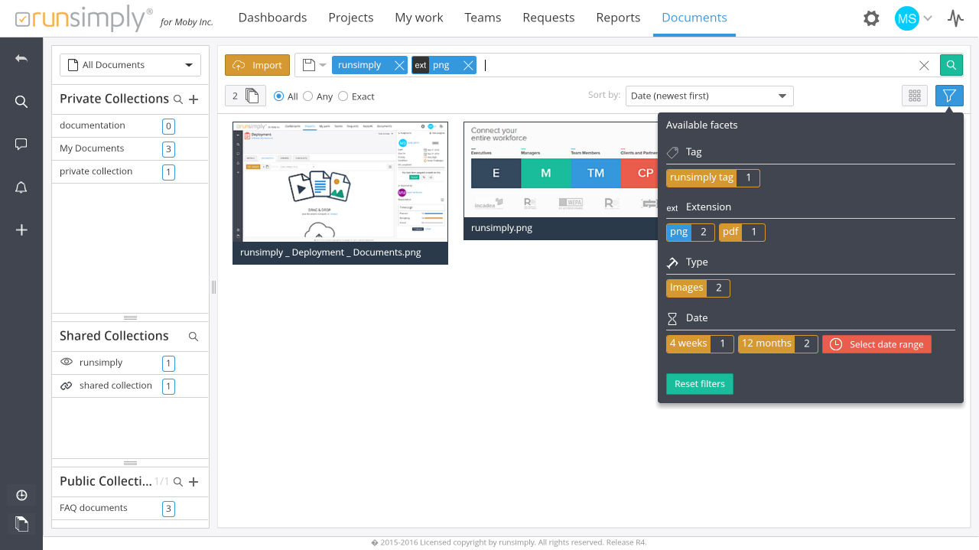Click the notifications bell in sidebar

(x=21, y=187)
